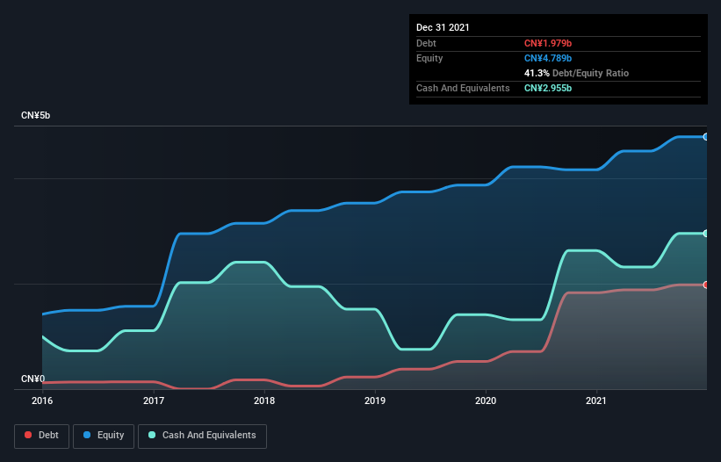Click the blue Equity legend dot
The width and height of the screenshot is (721, 462).
(87, 435)
